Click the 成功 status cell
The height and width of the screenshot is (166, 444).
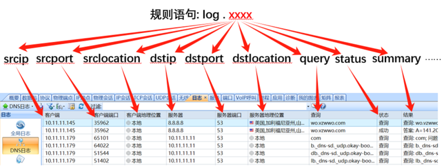click(389, 130)
